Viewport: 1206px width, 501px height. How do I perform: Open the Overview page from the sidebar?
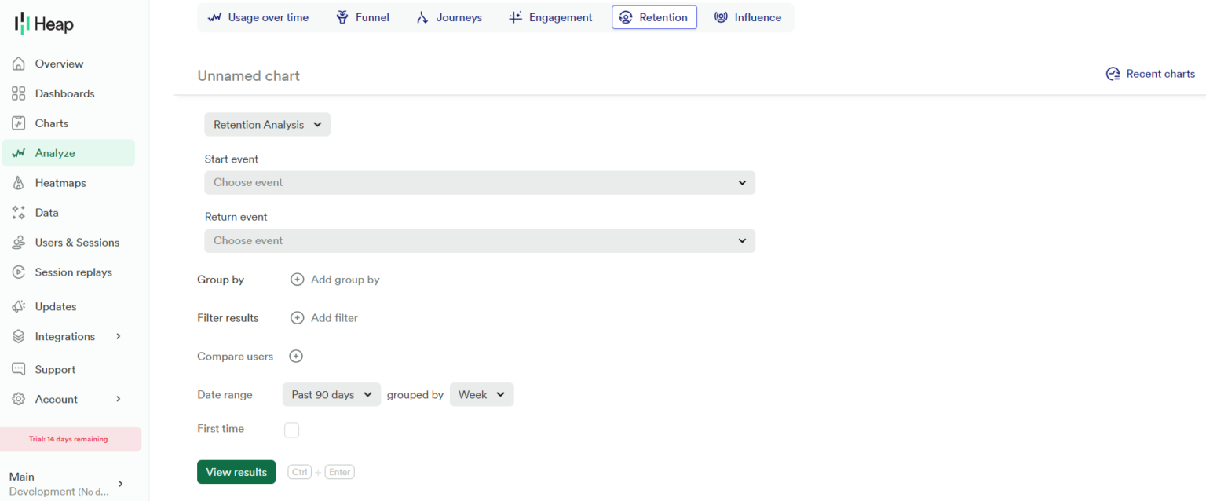pos(58,64)
